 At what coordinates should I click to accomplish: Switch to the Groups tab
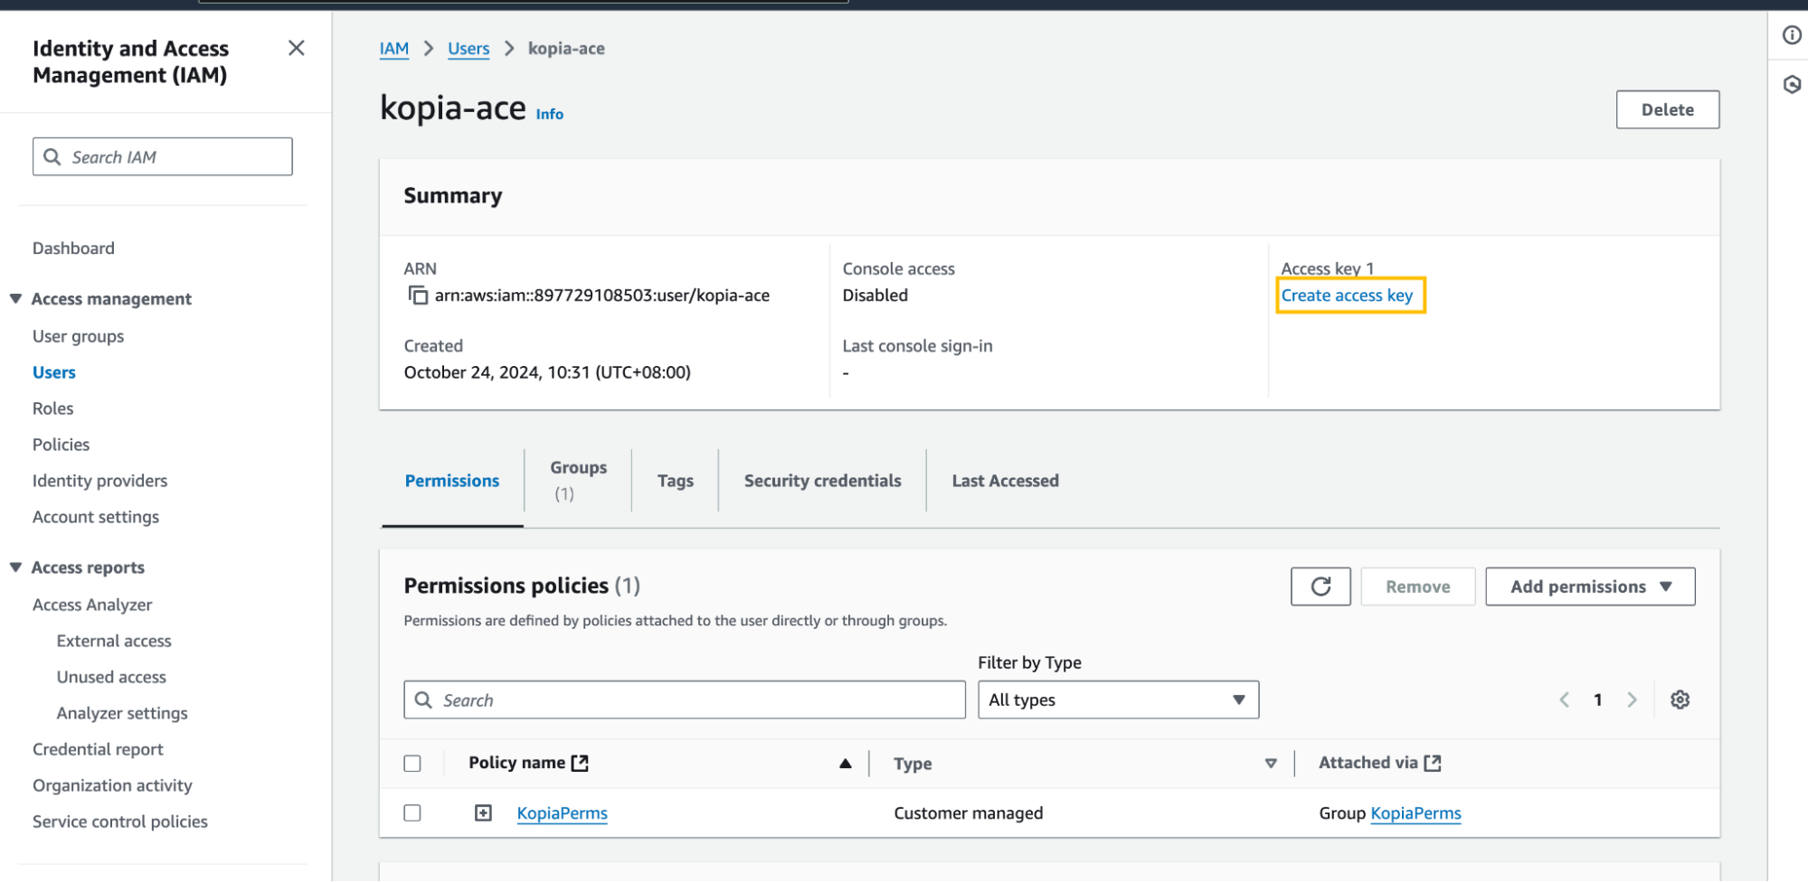click(x=578, y=480)
